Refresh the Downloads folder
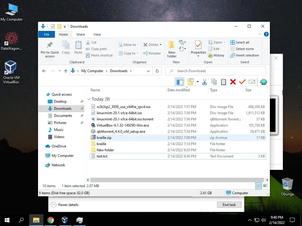Screen dimensions: 302x226 pos(157,71)
